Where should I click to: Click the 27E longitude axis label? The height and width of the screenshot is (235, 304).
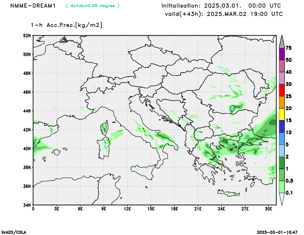(x=245, y=209)
